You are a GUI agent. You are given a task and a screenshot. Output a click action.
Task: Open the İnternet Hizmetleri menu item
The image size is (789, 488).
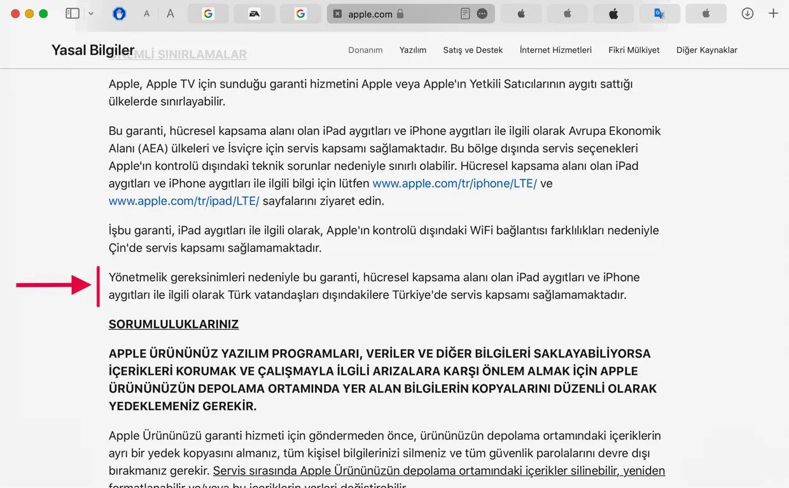(x=555, y=50)
